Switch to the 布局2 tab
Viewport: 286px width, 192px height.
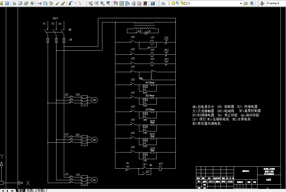click(41, 190)
